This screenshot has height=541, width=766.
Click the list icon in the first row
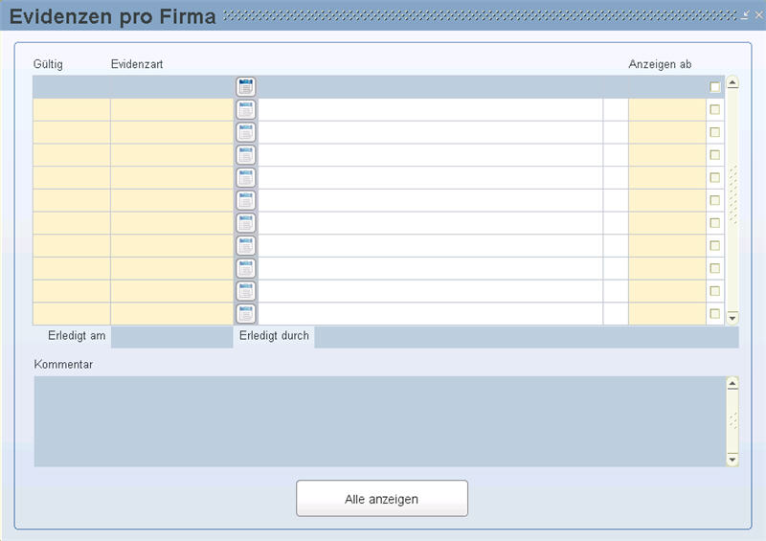[246, 87]
